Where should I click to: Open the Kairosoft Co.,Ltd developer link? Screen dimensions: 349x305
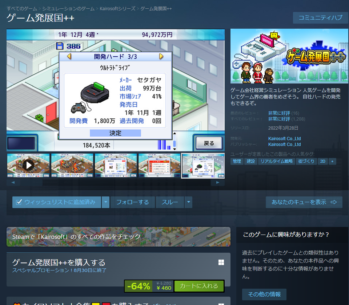(x=285, y=138)
